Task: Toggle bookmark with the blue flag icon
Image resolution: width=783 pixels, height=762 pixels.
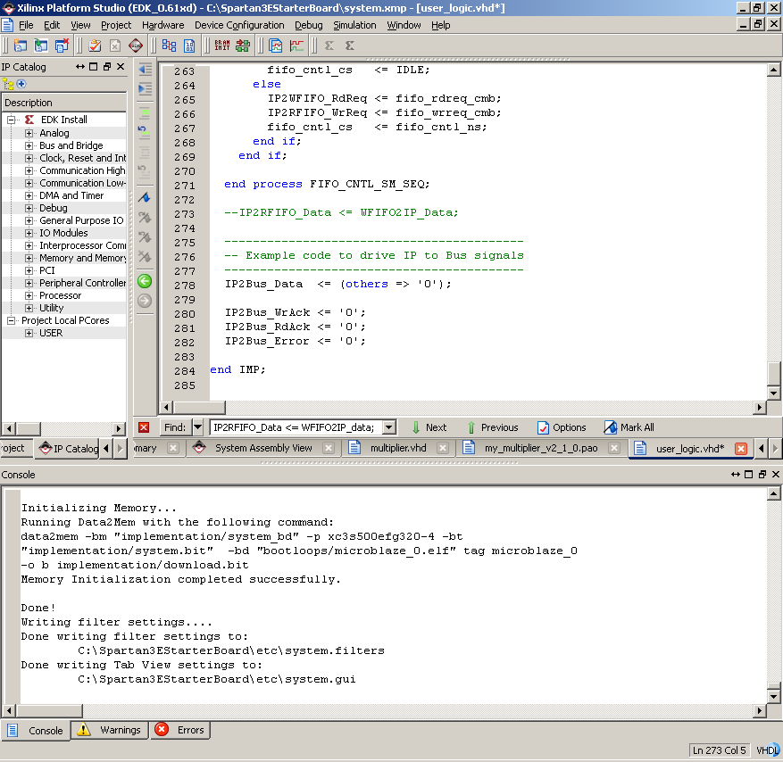Action: (145, 197)
